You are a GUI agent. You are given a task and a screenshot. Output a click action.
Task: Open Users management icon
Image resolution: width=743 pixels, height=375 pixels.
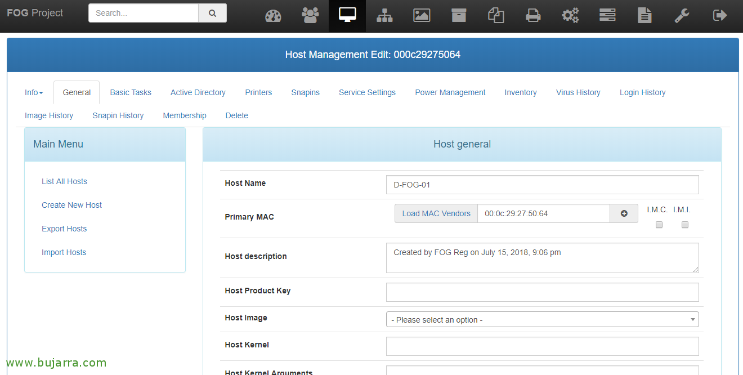pos(310,16)
